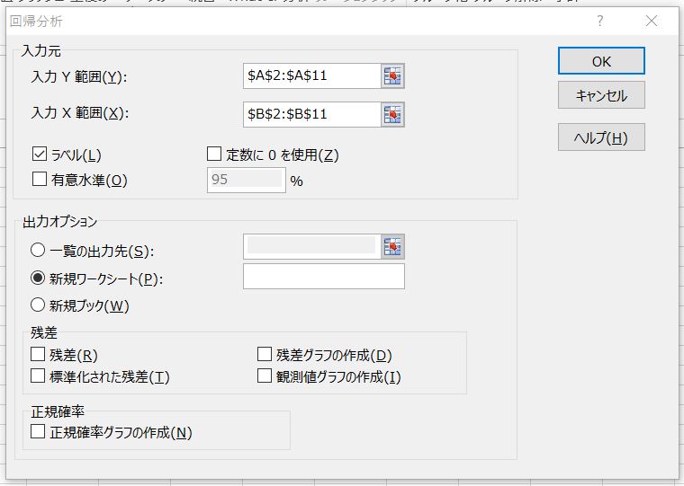Image resolution: width=684 pixels, height=486 pixels.
Task: Close the 回帰分析 dialog
Action: click(x=652, y=20)
